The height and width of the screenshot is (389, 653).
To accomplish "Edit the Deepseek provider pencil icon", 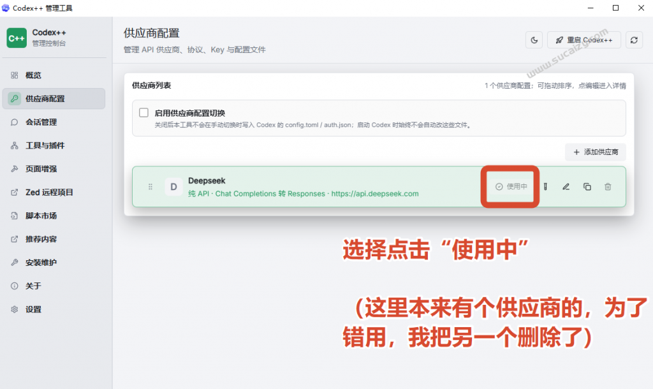I will coord(566,187).
